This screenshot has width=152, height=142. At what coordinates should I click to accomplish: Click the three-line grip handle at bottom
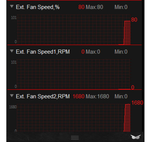(75, 138)
